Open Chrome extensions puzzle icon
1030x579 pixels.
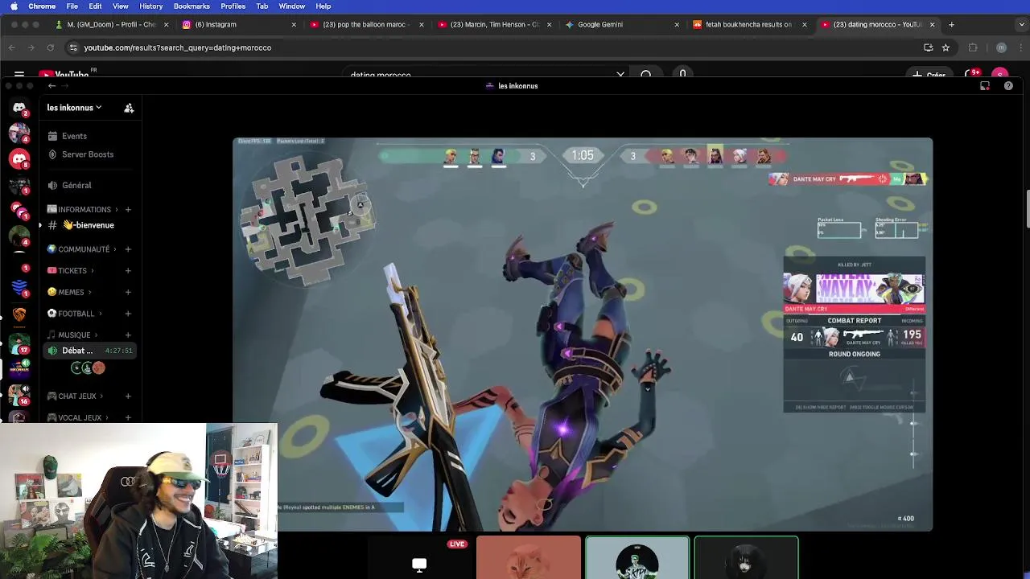click(x=973, y=48)
